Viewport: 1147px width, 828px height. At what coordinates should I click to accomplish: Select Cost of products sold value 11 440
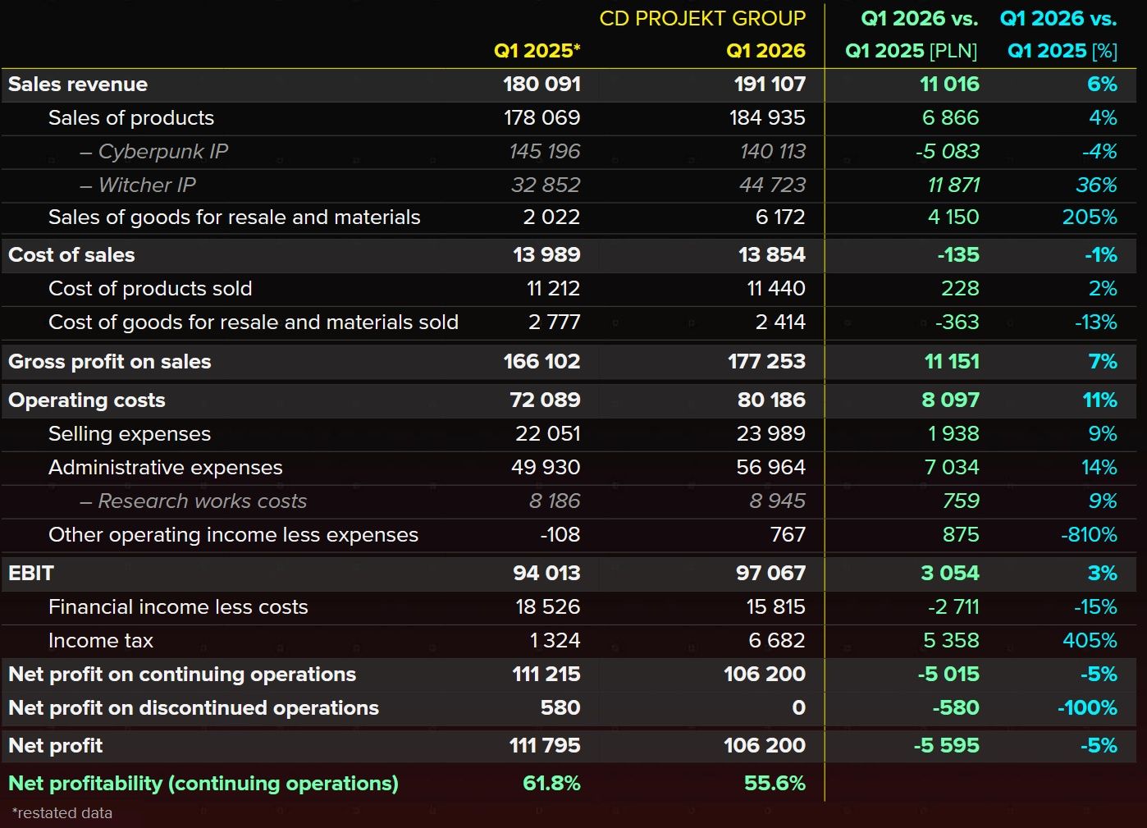pyautogui.click(x=776, y=289)
